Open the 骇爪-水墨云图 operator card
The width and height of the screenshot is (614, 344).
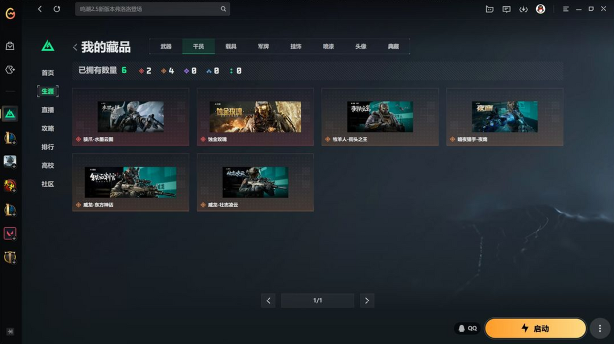[x=131, y=117]
